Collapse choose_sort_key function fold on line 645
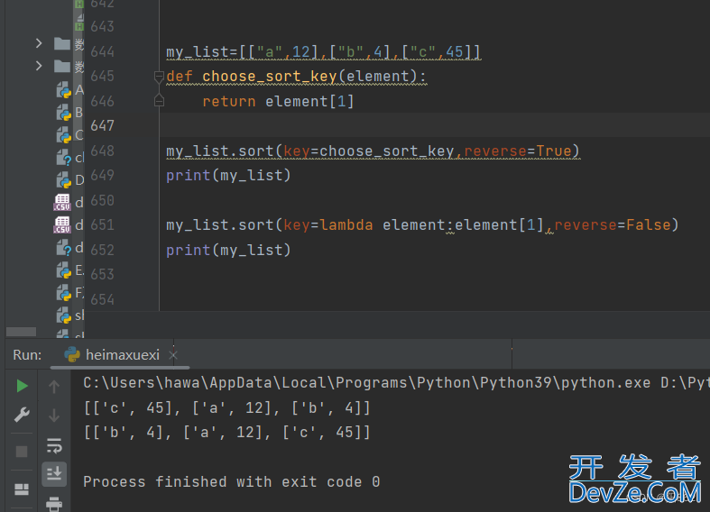The width and height of the screenshot is (710, 512). point(159,77)
